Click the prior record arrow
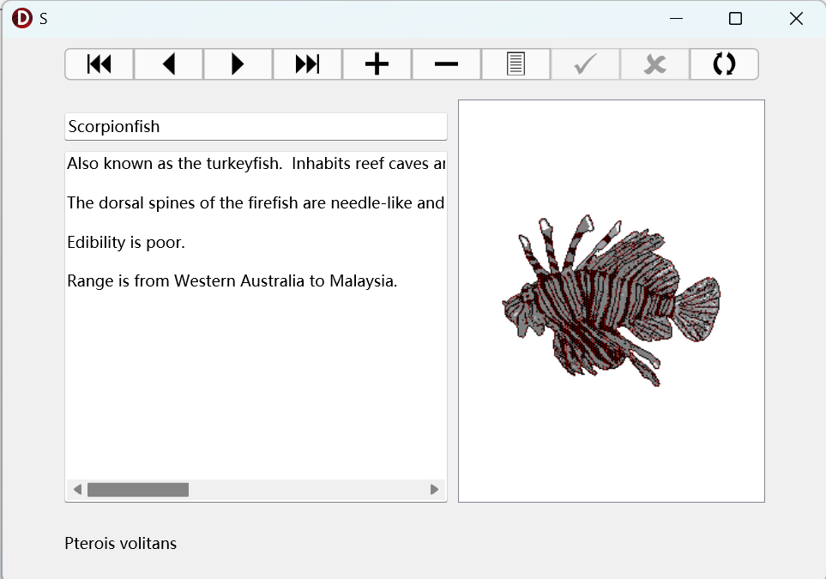 point(169,64)
